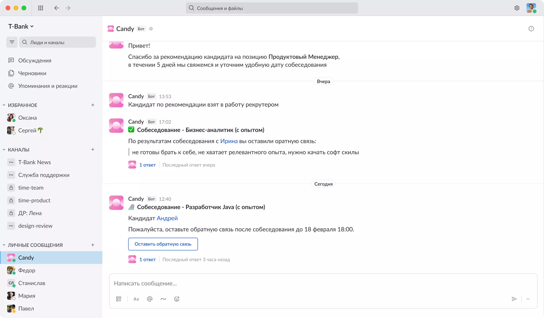This screenshot has width=544, height=318.
Task: Go back with left arrow
Action: (56, 8)
